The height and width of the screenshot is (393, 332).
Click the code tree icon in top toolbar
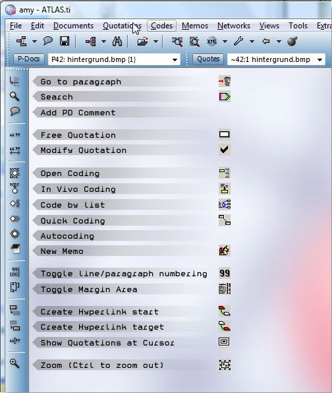tap(91, 42)
